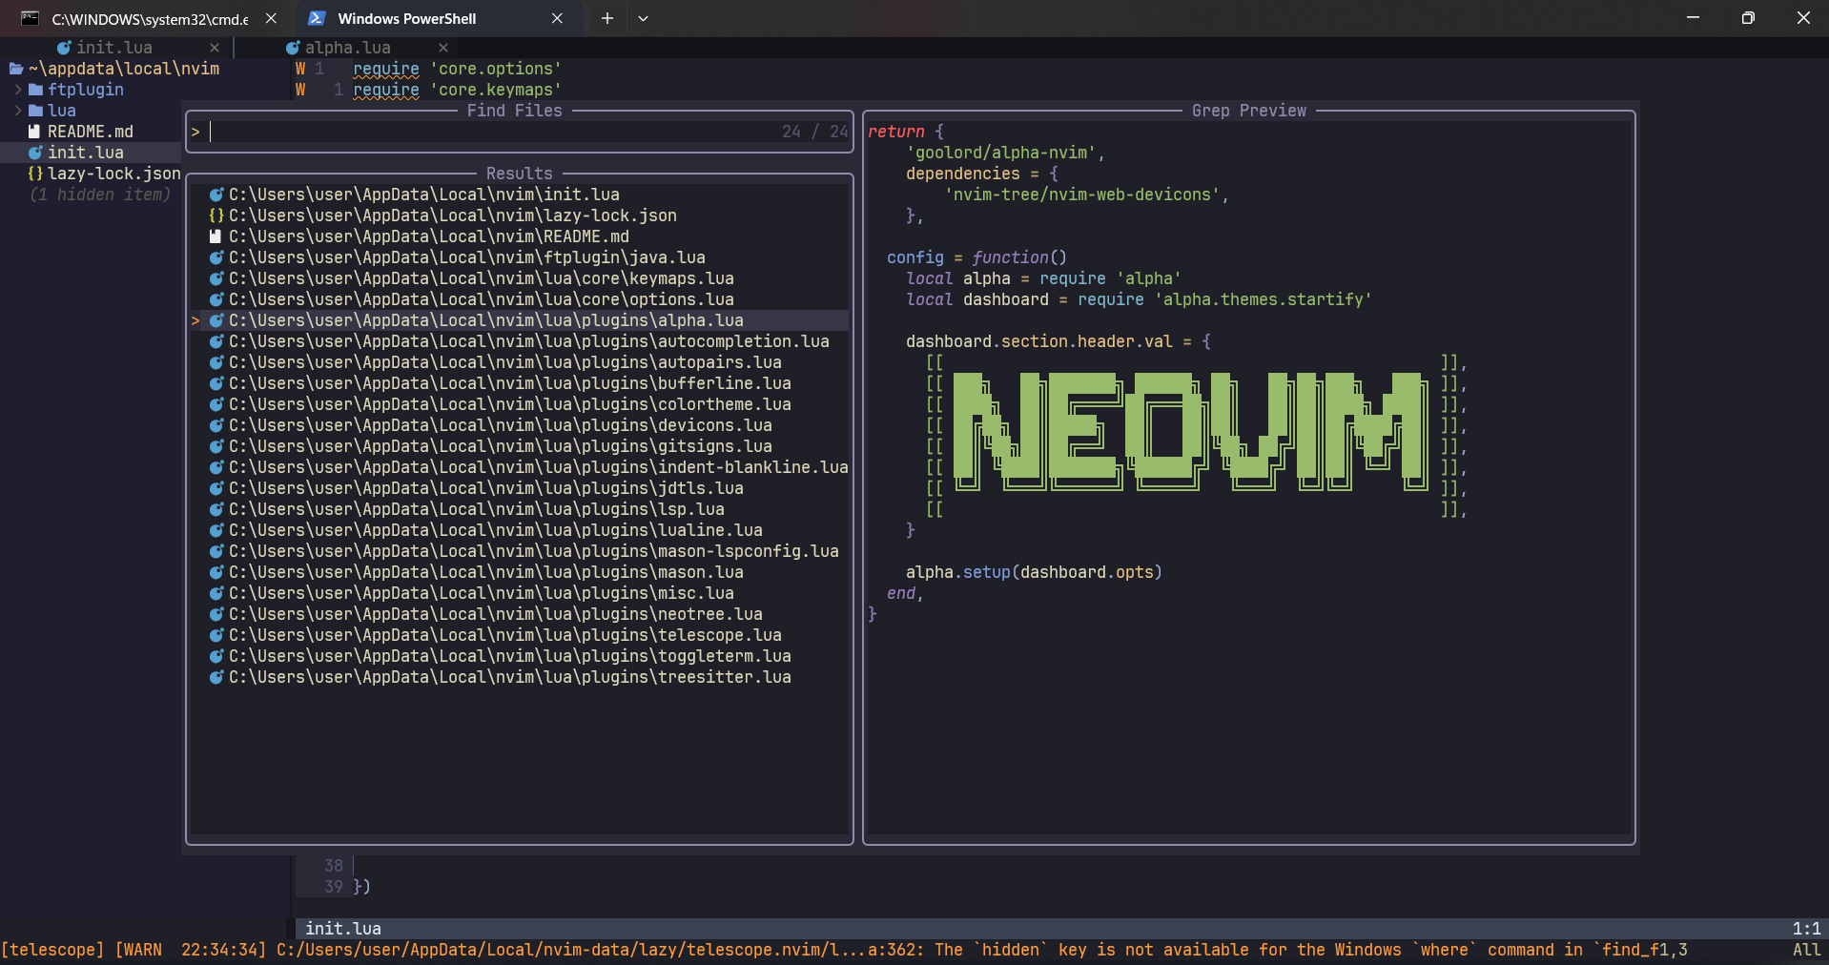Click the file icon beside README.md in the tree
The height and width of the screenshot is (965, 1829).
click(34, 132)
